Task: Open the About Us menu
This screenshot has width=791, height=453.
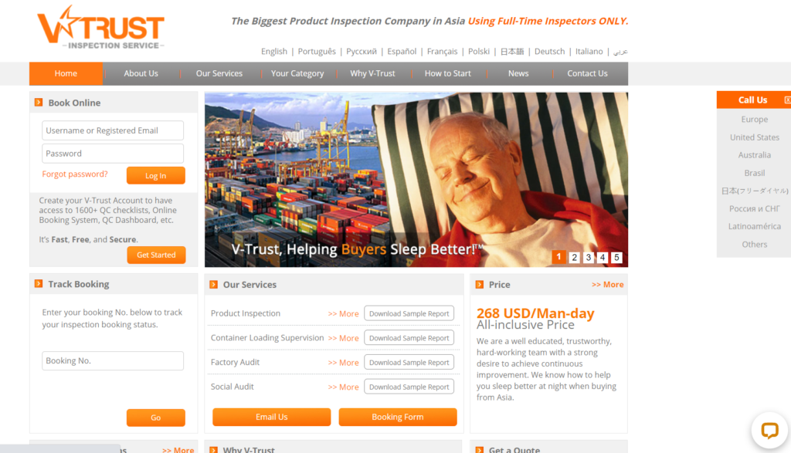Action: (141, 73)
